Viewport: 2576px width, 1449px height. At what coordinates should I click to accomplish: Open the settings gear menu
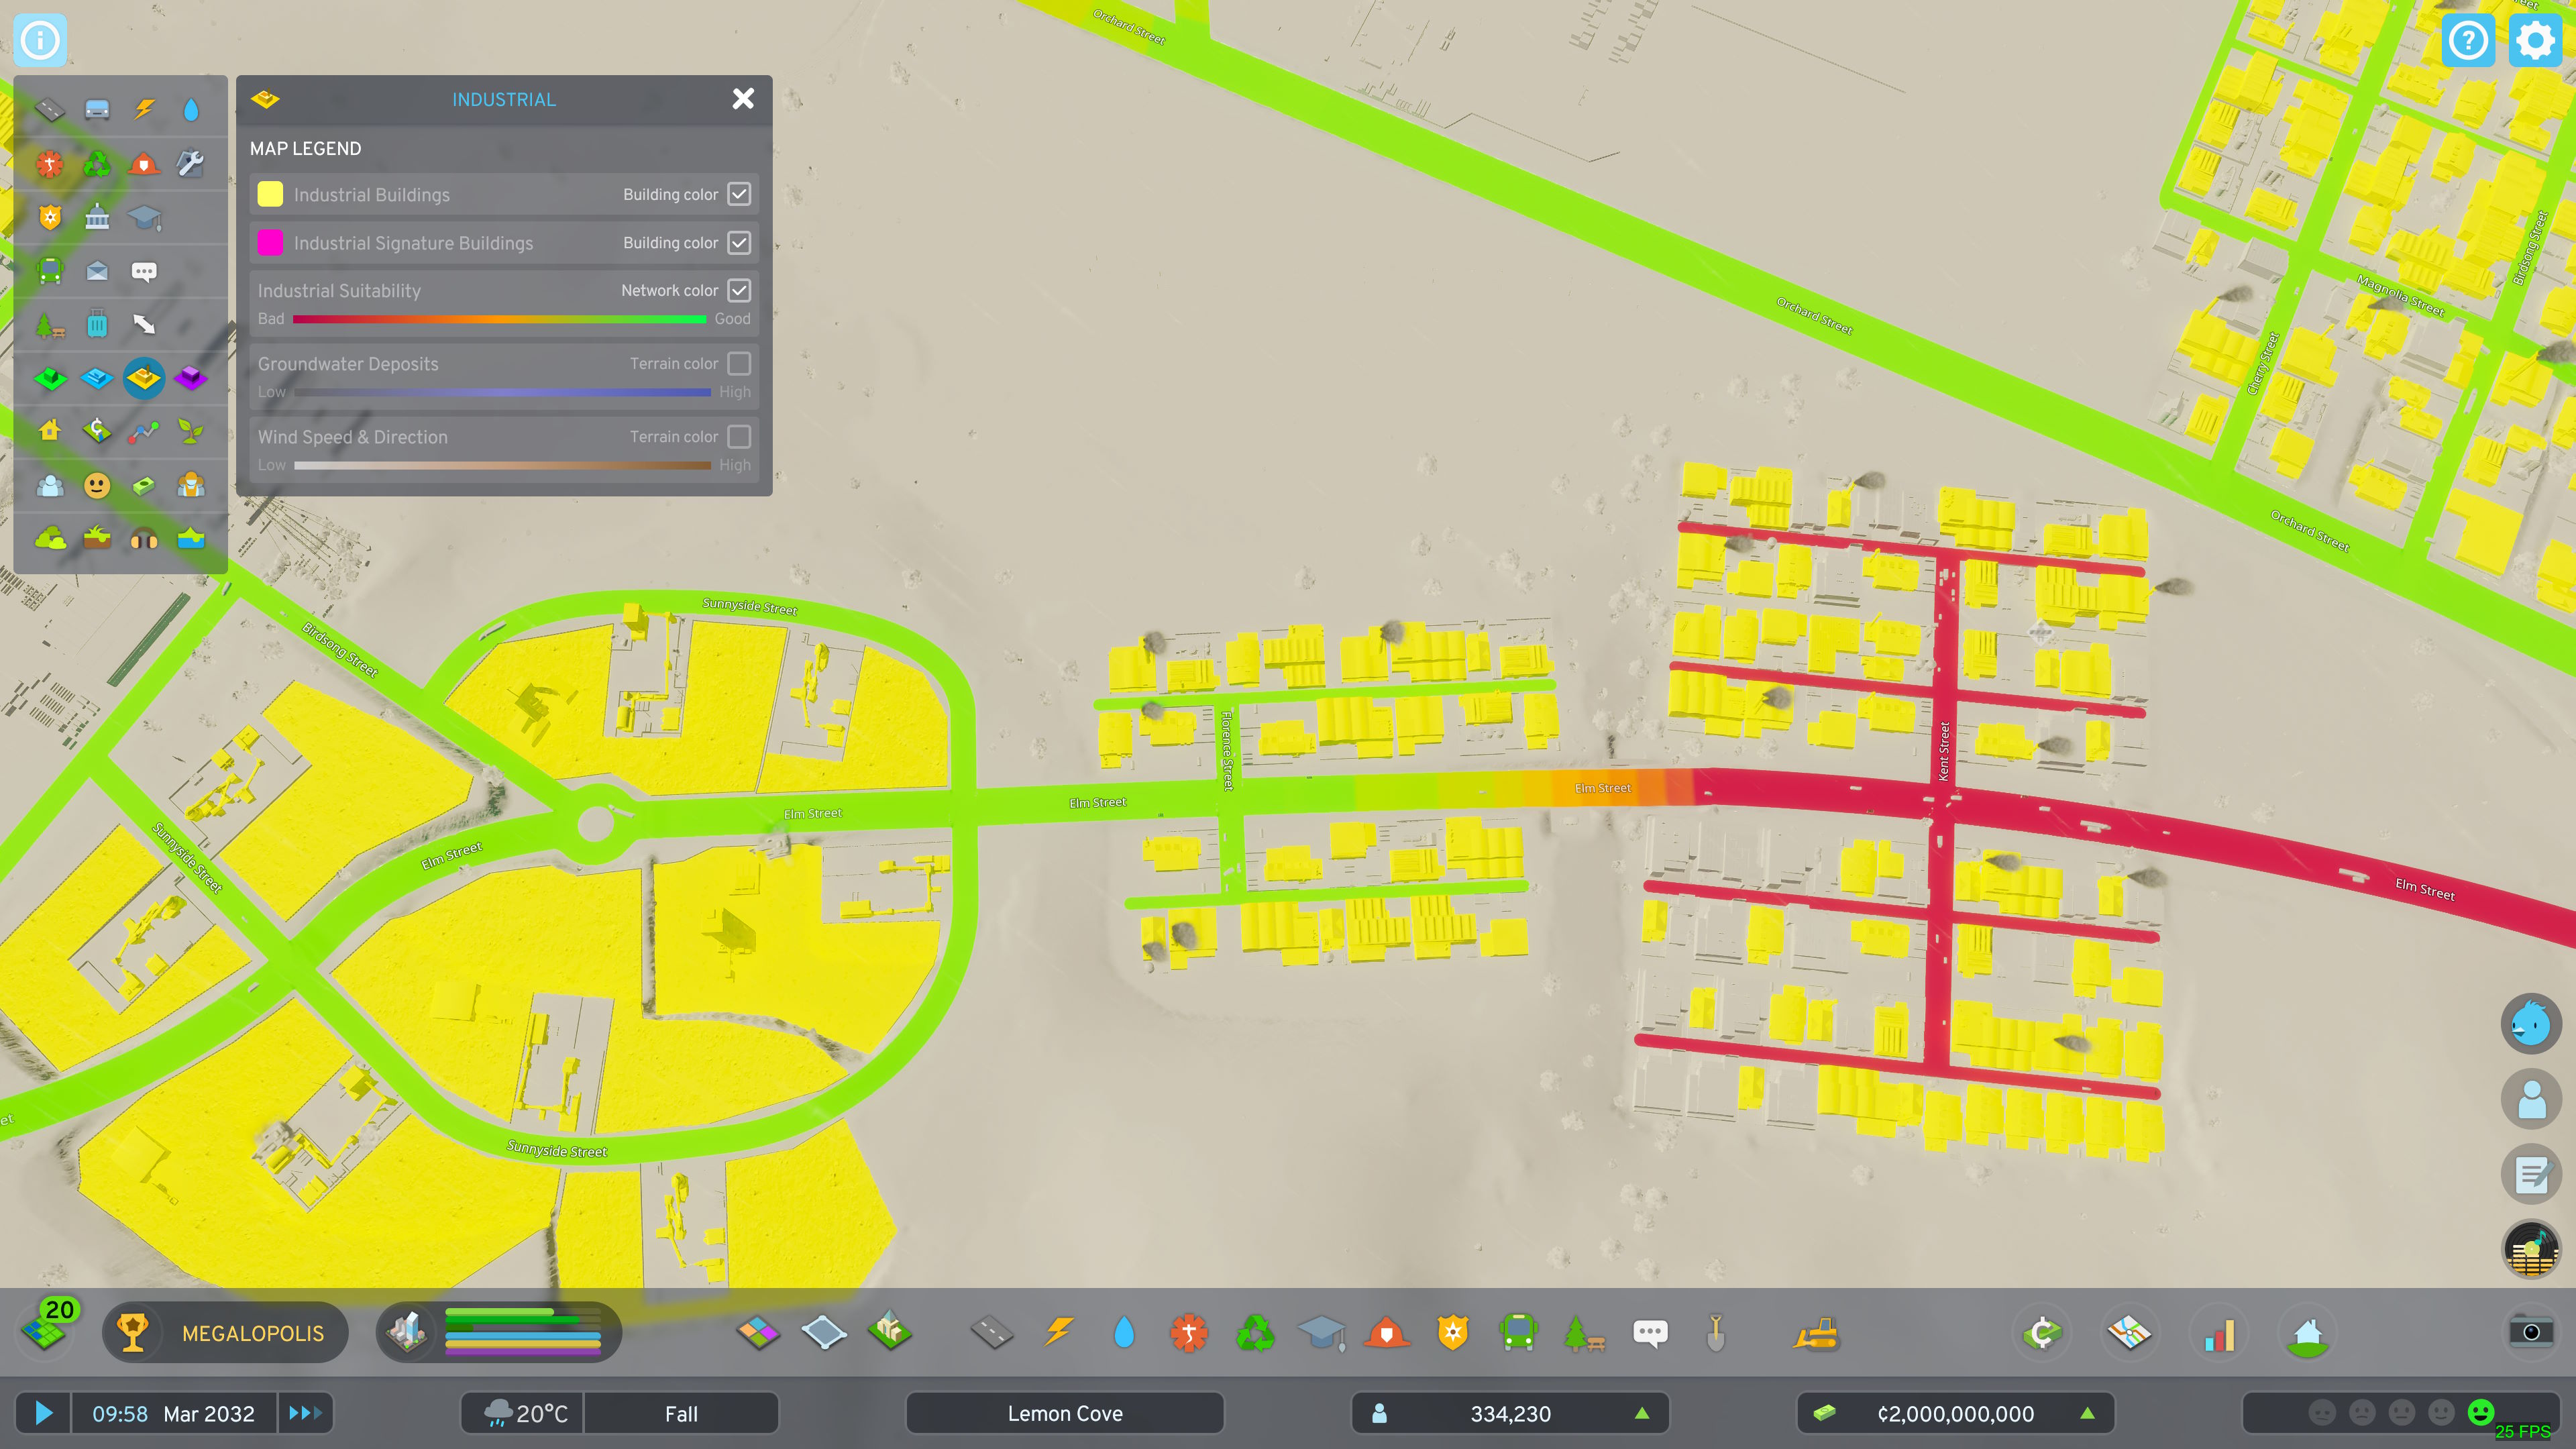click(x=2535, y=40)
